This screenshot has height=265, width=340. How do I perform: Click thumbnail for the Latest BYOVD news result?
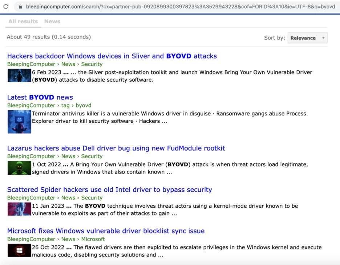pyautogui.click(x=19, y=122)
